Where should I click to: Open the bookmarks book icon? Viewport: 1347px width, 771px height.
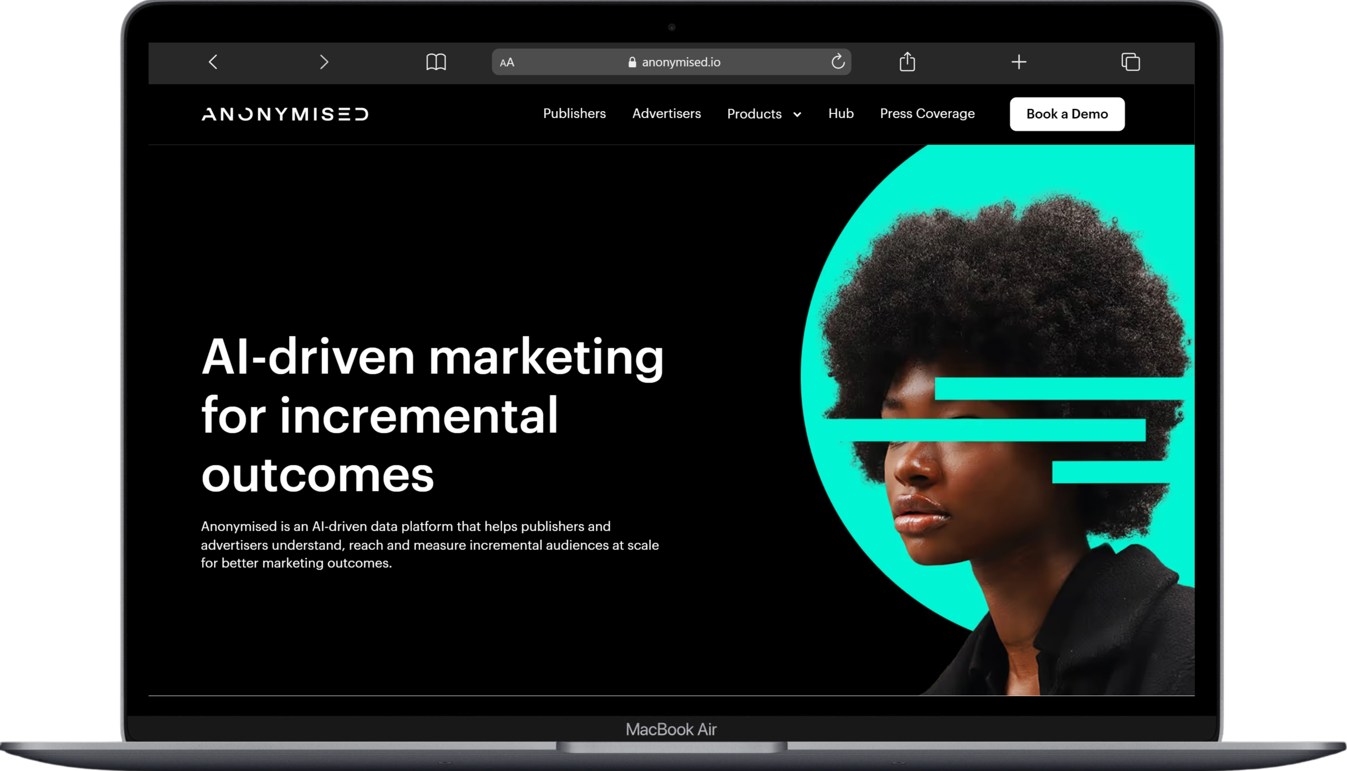tap(436, 62)
